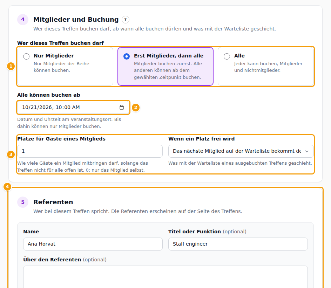The width and height of the screenshot is (331, 288).
Task: Click the Über den Referenten text area
Action: click(x=165, y=277)
